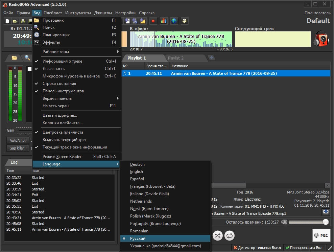Viewport: 334px width, 252px height.
Task: Open the Файл menu
Action: [8, 13]
